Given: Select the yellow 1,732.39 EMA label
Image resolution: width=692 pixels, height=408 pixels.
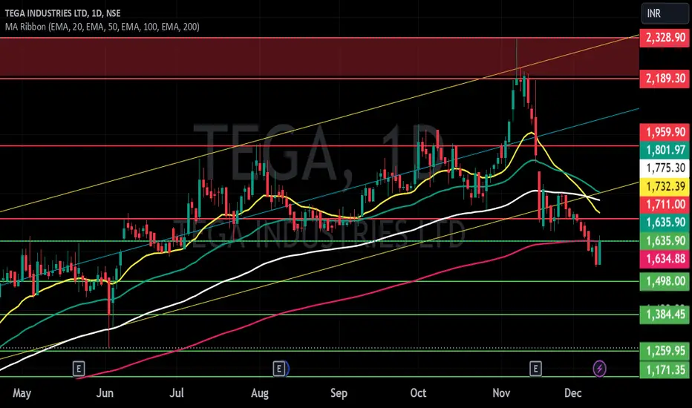Looking at the screenshot, I should [x=665, y=187].
